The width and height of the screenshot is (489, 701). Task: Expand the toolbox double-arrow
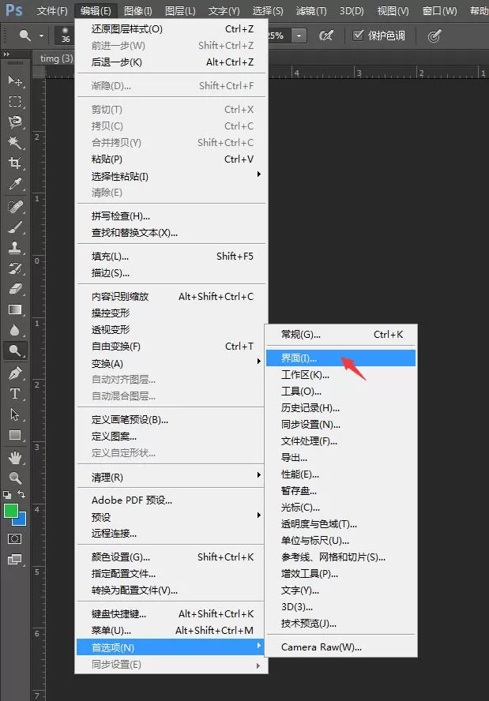(x=6, y=54)
